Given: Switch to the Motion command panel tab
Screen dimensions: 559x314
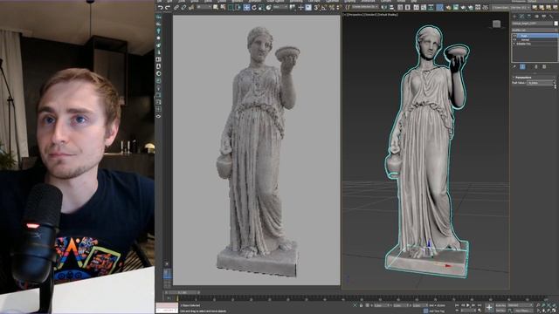Looking at the screenshot, I should 536,17.
